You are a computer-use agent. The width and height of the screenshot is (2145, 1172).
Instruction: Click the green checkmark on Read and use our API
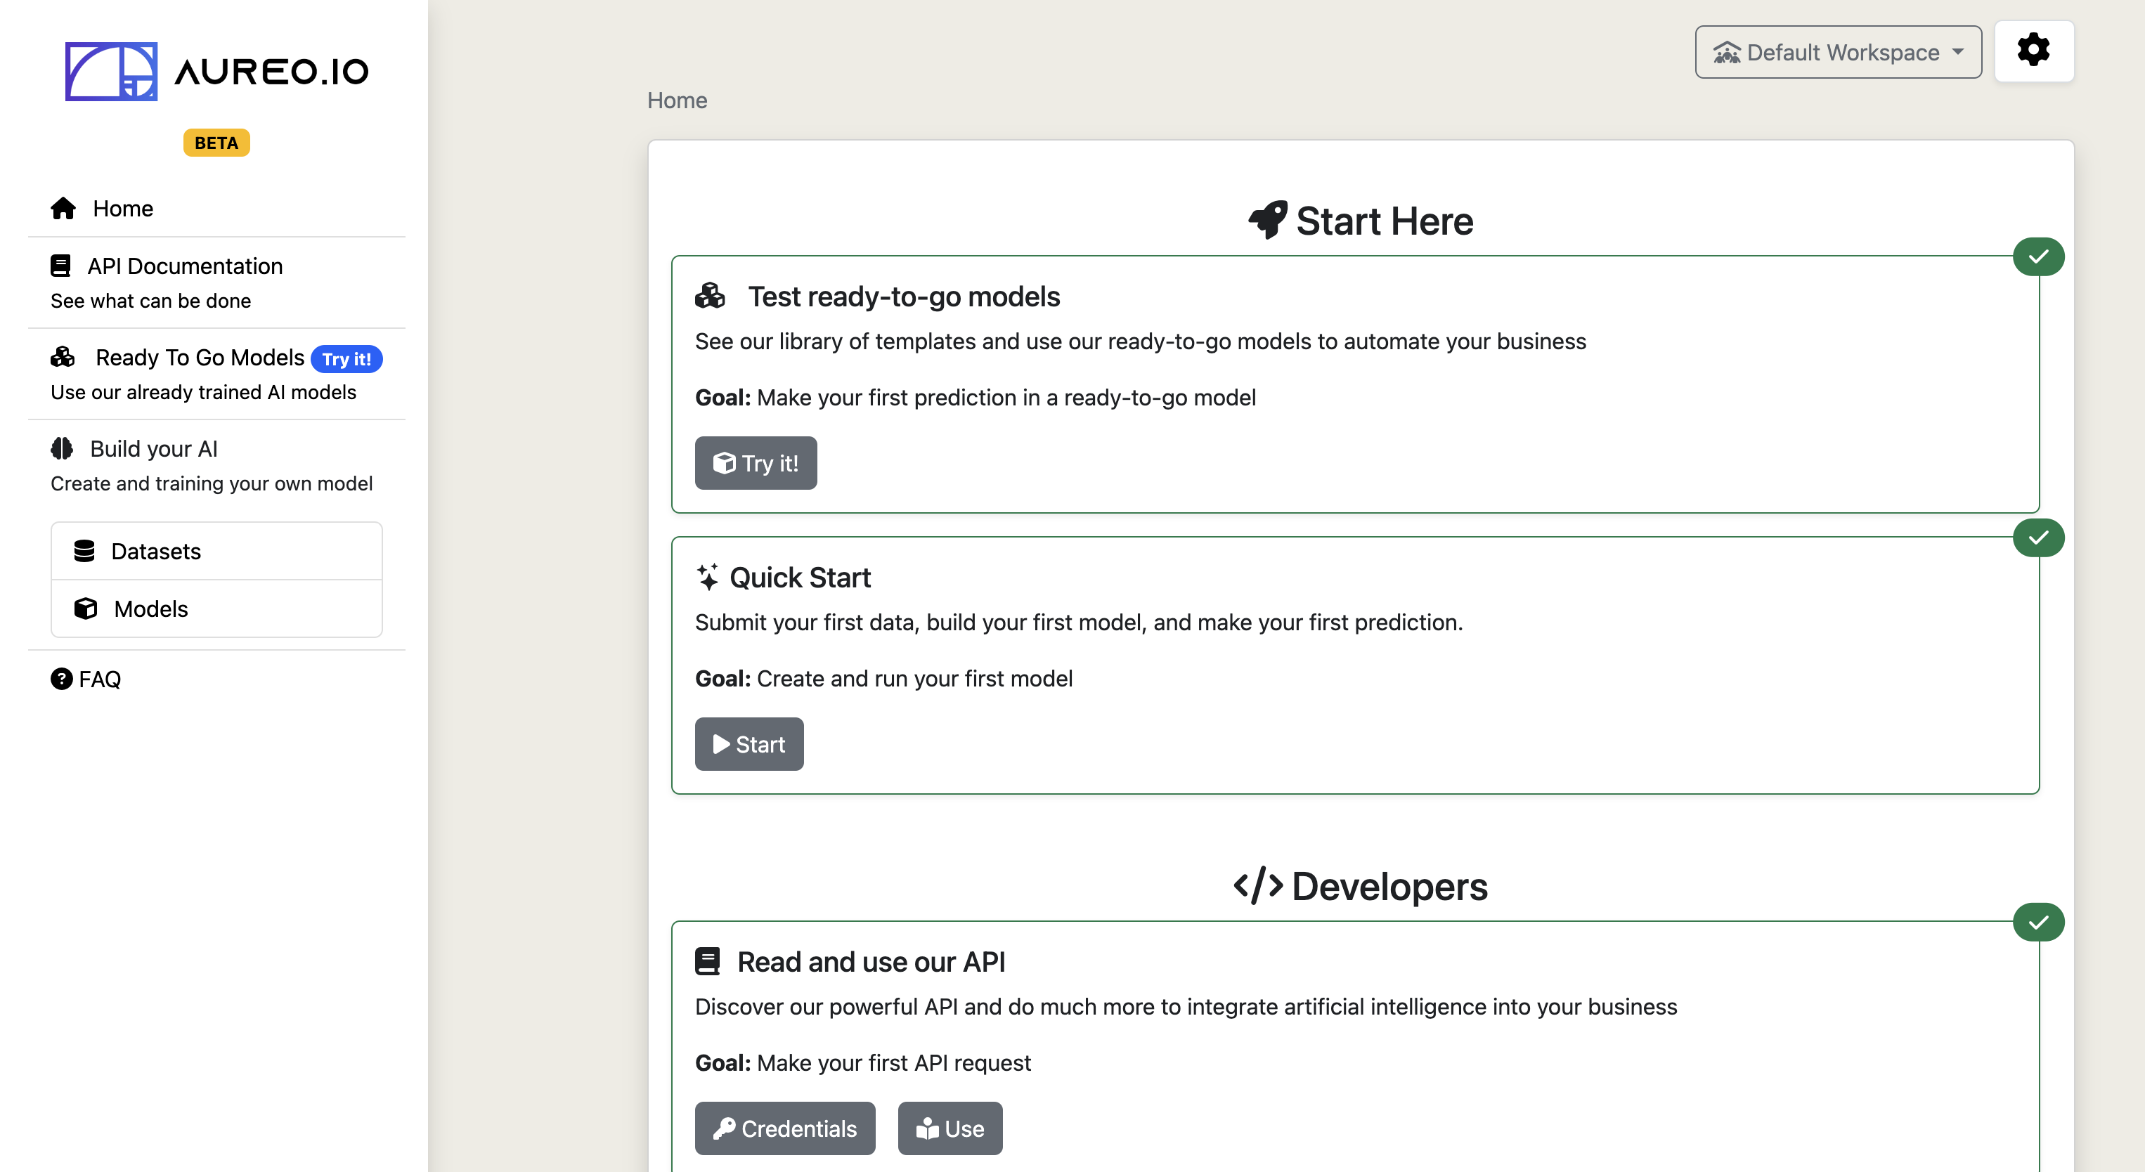pos(2037,923)
